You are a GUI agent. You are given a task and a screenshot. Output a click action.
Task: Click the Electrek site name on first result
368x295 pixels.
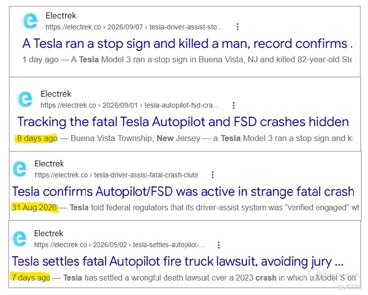(61, 16)
